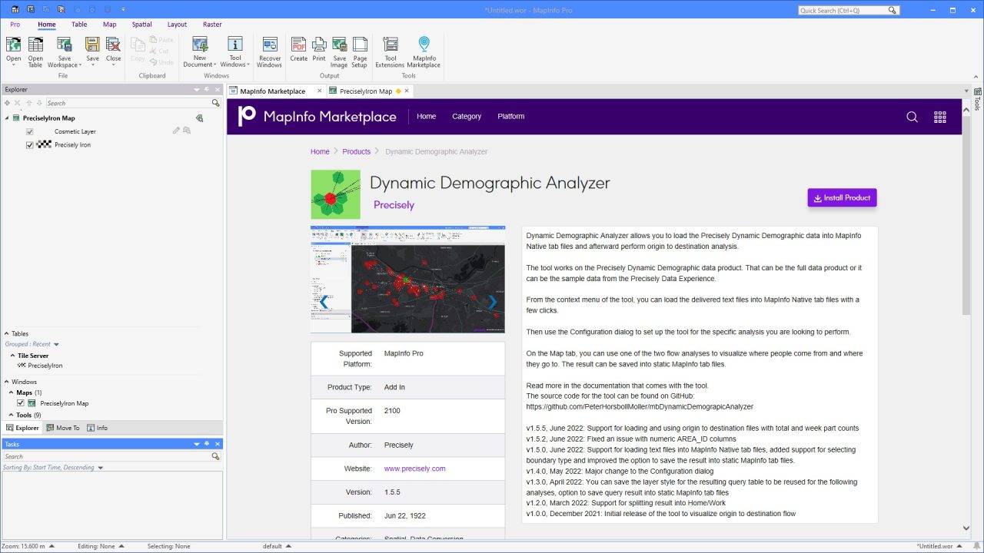
Task: Open the Grouped: Recent dropdown
Action: pyautogui.click(x=56, y=345)
